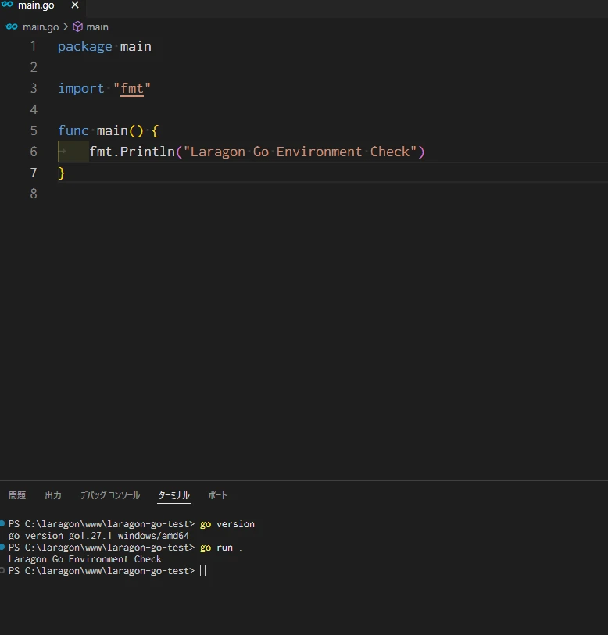
Task: Click the string "Laragon Go Environment Check" in code
Action: [300, 152]
